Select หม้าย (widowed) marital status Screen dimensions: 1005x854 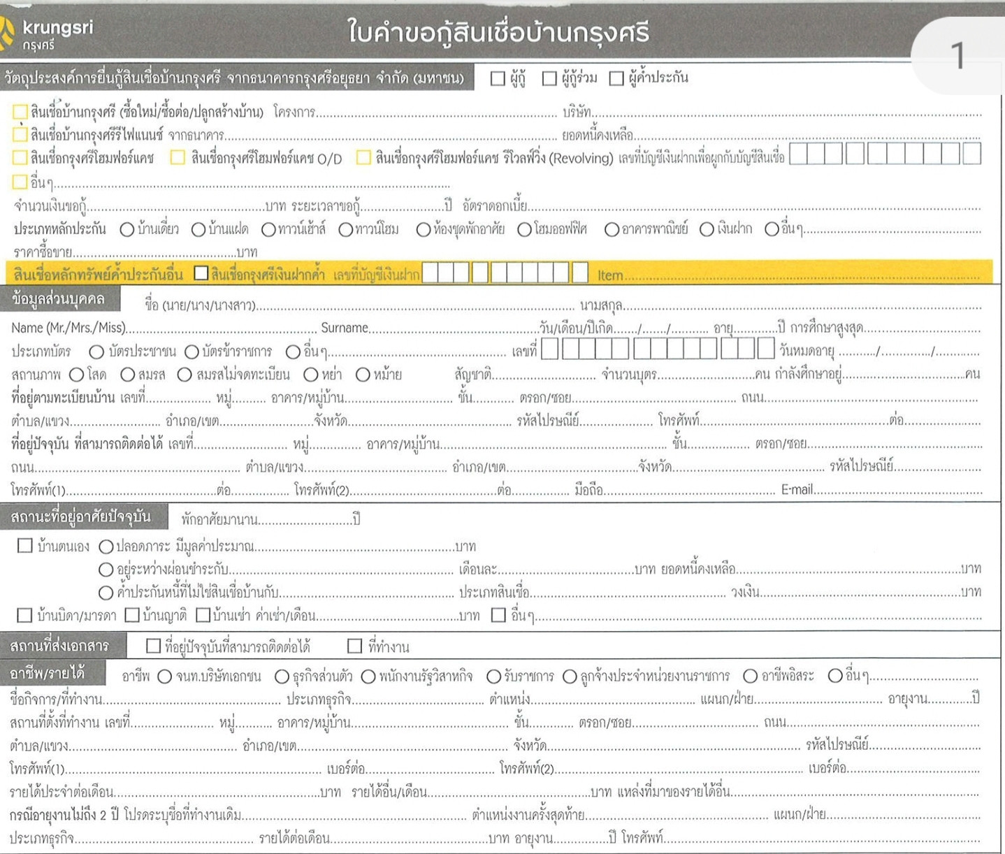tap(363, 375)
